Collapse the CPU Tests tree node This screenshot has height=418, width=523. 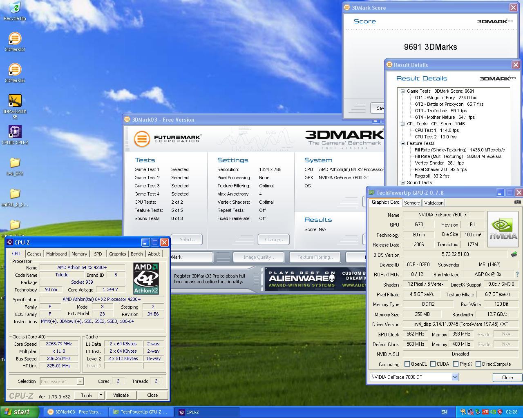point(402,124)
